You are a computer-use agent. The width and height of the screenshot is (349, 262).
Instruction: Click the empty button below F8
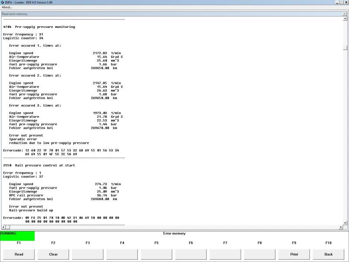point(260,254)
